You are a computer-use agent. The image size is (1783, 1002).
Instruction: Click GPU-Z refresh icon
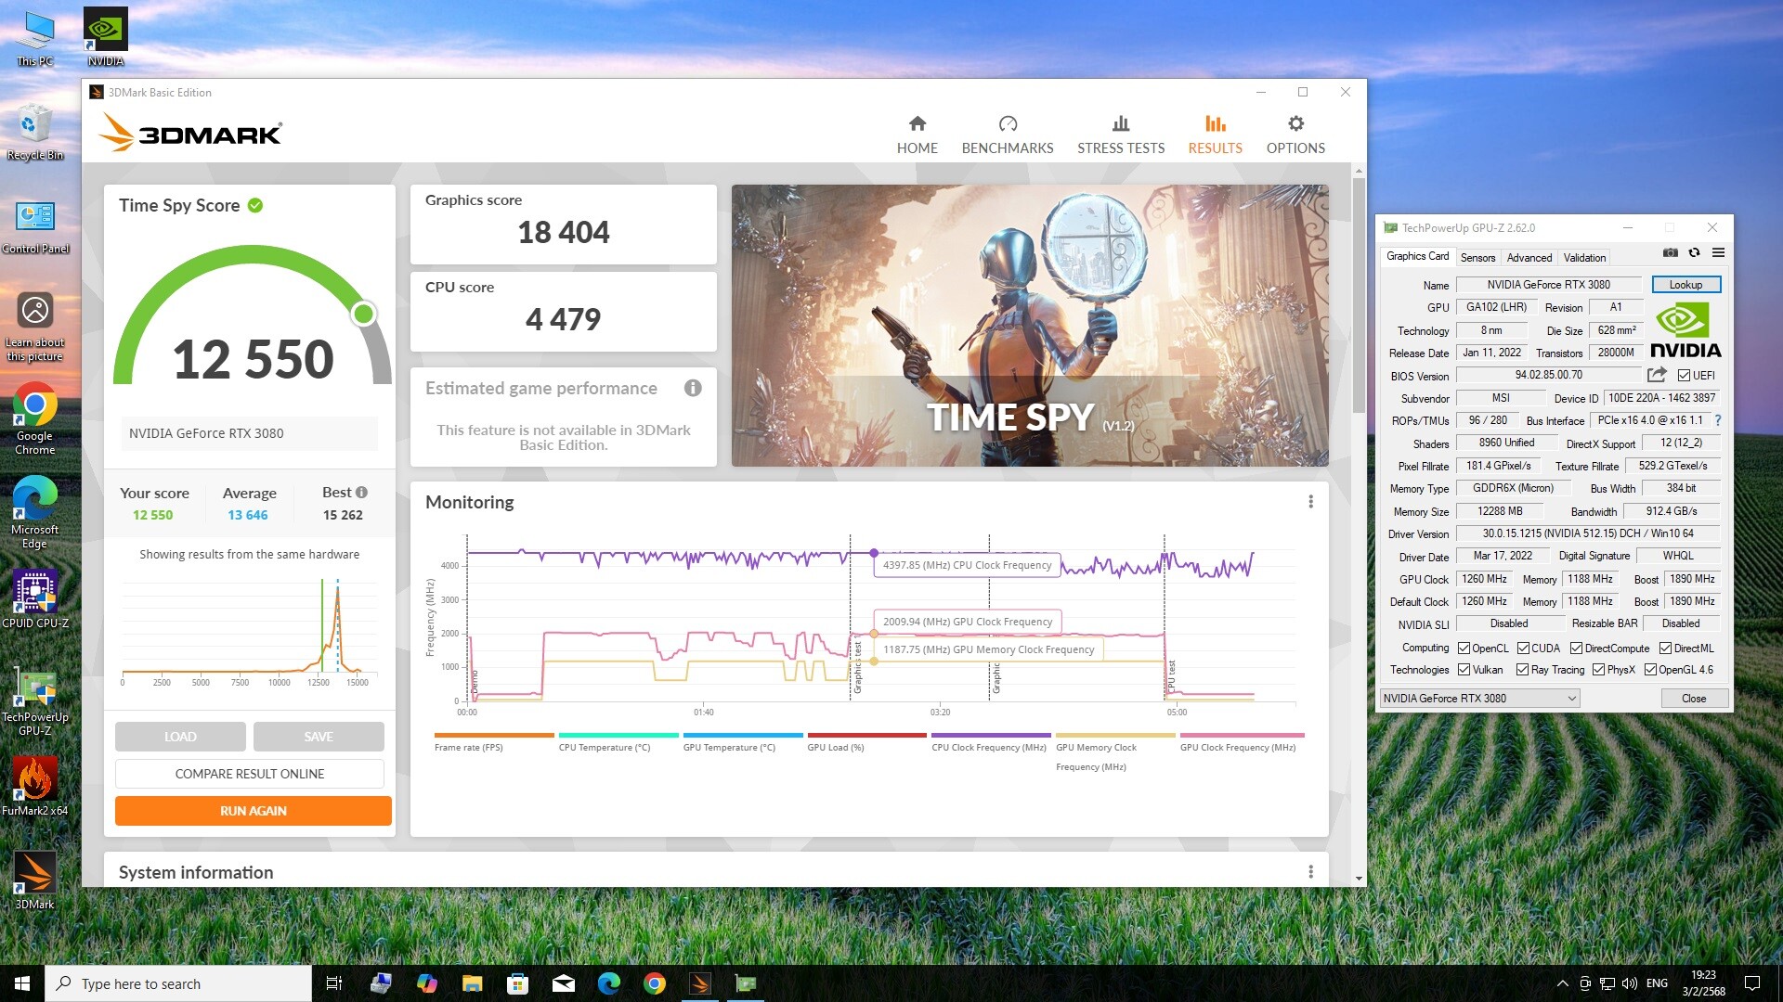(x=1694, y=252)
